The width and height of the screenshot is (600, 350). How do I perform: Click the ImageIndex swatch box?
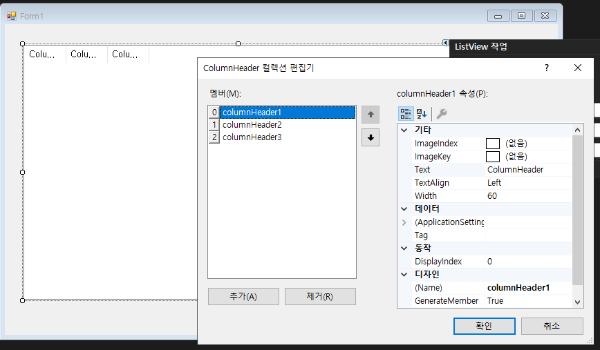click(x=492, y=144)
